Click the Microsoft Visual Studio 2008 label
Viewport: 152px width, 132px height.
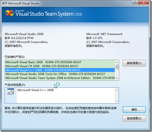[24, 34]
